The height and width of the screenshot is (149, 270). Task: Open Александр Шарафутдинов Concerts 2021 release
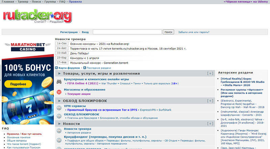coord(242,113)
